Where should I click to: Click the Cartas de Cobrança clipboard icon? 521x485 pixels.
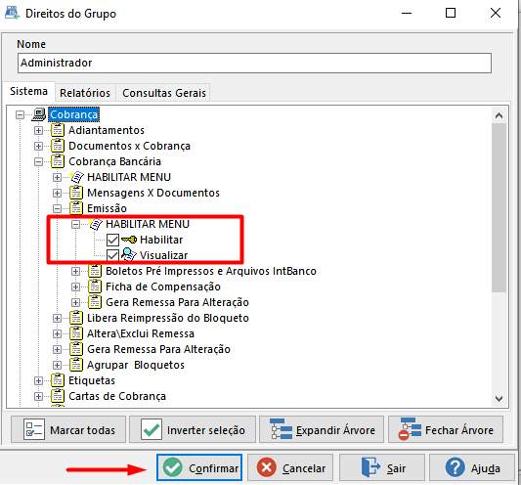coord(58,396)
